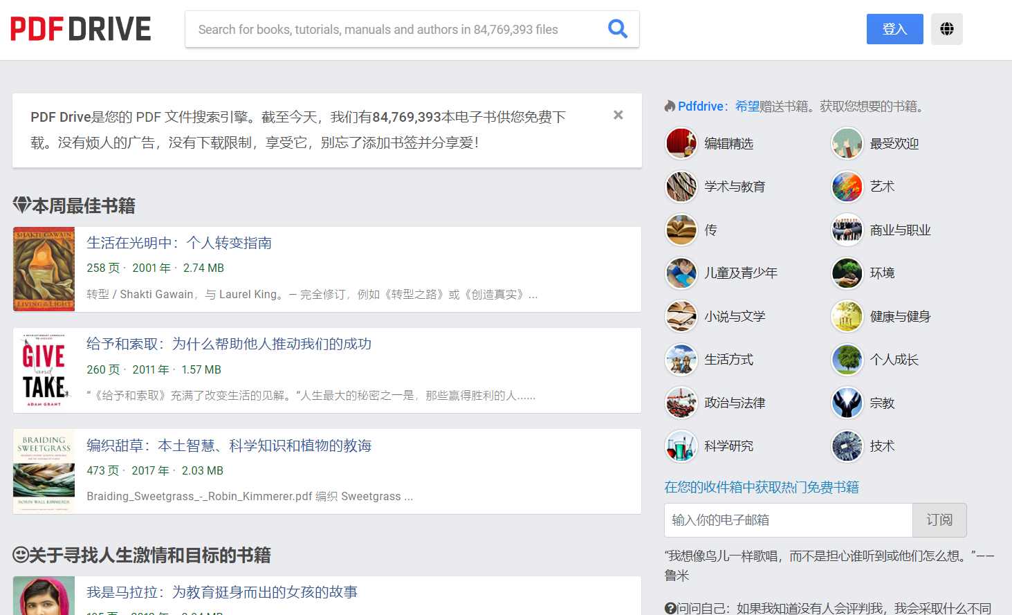Open book title 生活在光明中：个人转变指南
Viewport: 1012px width, 615px height.
[x=179, y=243]
